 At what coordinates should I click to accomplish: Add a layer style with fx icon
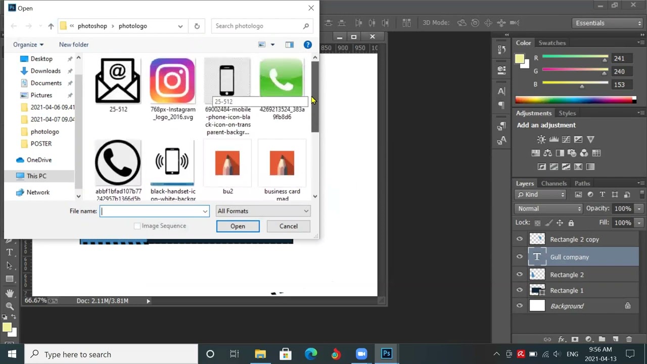[x=561, y=339]
